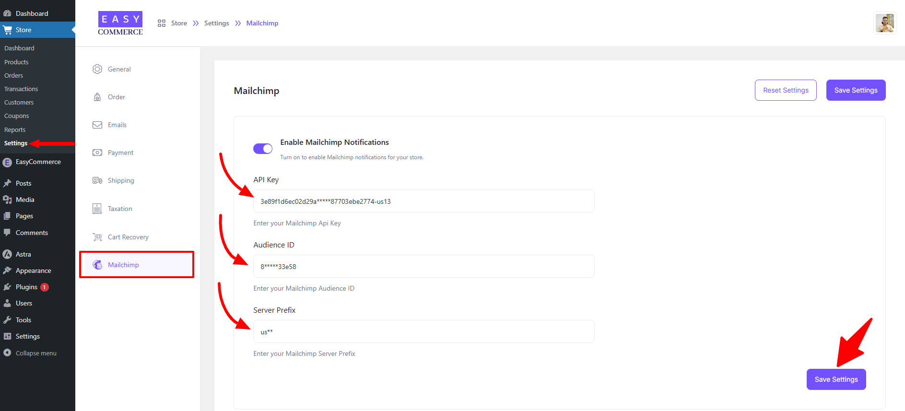
Task: Click the Shipping truck icon
Action: (x=97, y=180)
